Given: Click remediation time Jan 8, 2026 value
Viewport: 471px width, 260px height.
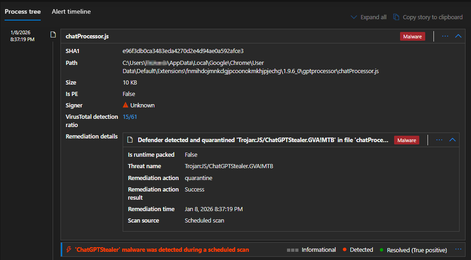Looking at the screenshot, I should click(214, 209).
